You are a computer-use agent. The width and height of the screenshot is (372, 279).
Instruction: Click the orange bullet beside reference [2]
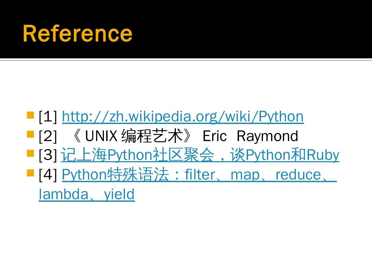click(x=30, y=134)
